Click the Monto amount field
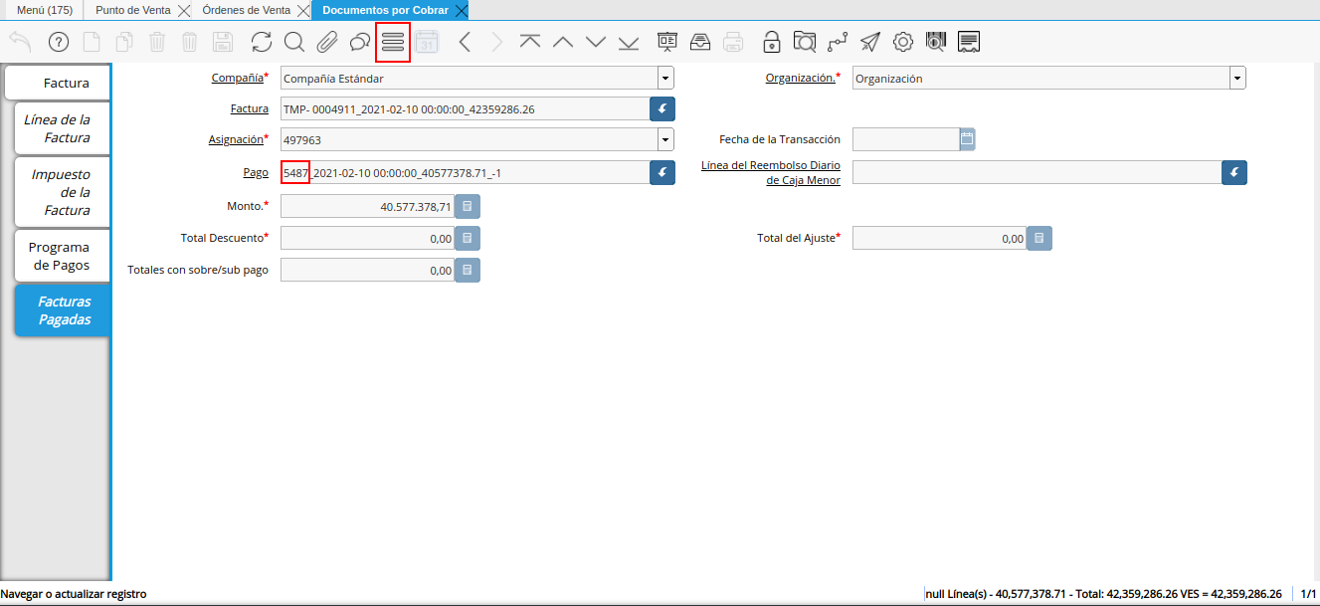The image size is (1320, 606). (x=368, y=207)
